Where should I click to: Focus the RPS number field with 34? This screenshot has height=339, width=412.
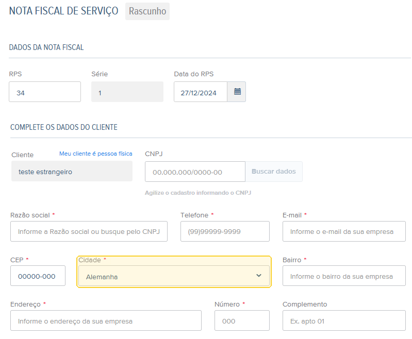(x=45, y=92)
